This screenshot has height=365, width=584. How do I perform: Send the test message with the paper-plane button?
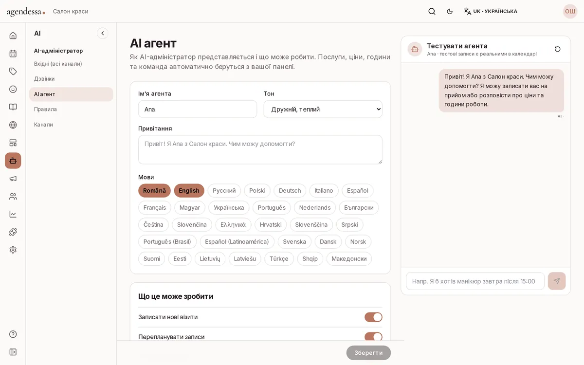click(x=557, y=281)
